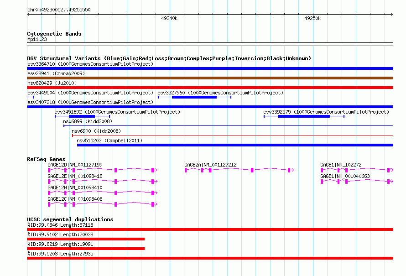This screenshot has width=406, height=276.
Task: Click the esv3327960 variant feature bar
Action: (194, 97)
